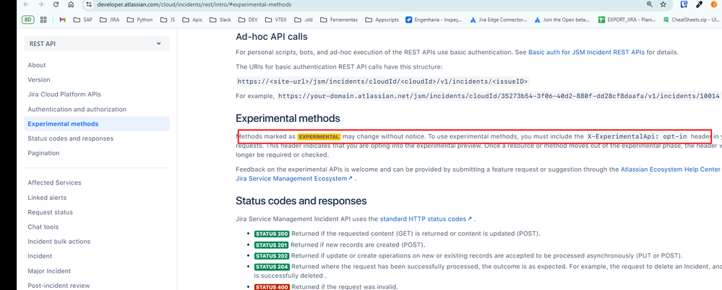Open the eyedropper extension
This screenshot has width=722, height=290.
point(699,4)
